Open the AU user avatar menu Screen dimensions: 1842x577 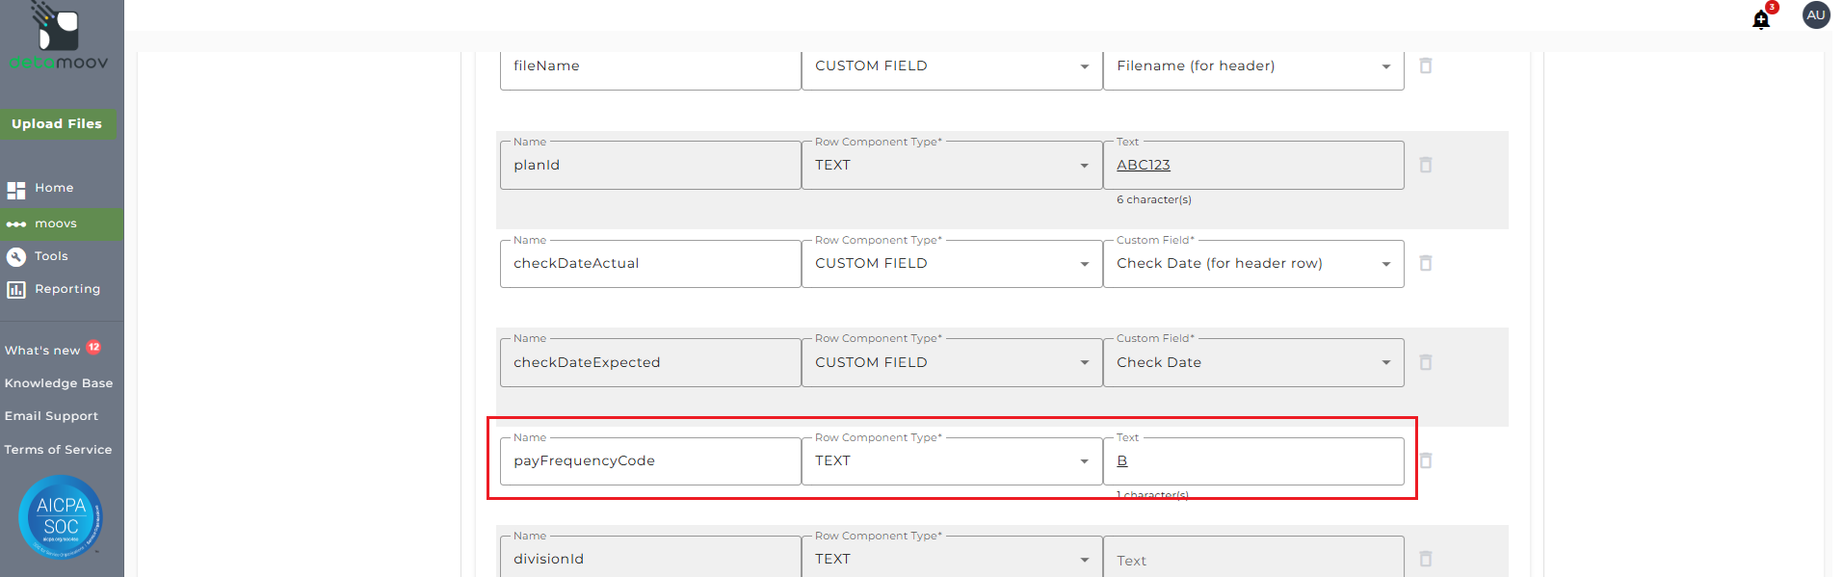click(1816, 15)
